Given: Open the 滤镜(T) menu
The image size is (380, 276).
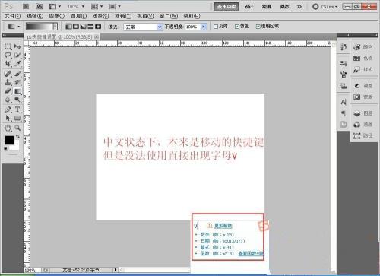Looking at the screenshot, I should click(123, 16).
